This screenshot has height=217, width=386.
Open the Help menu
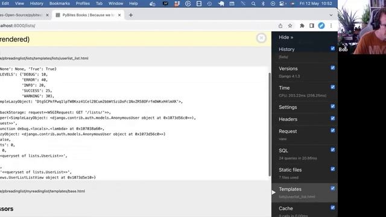[133, 4]
